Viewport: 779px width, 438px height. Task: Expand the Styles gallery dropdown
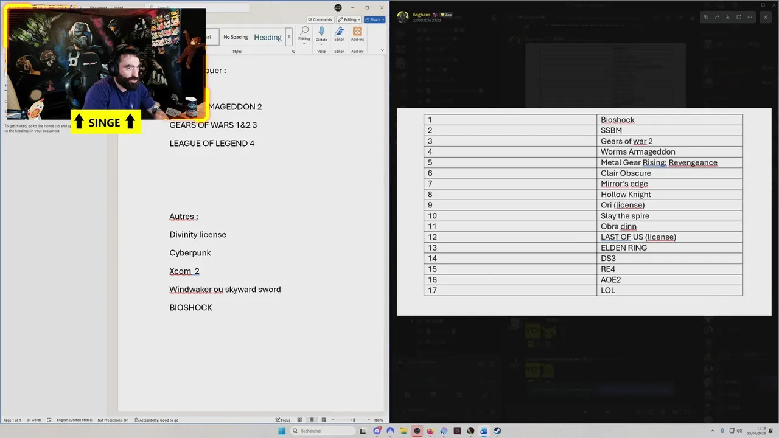pos(289,37)
